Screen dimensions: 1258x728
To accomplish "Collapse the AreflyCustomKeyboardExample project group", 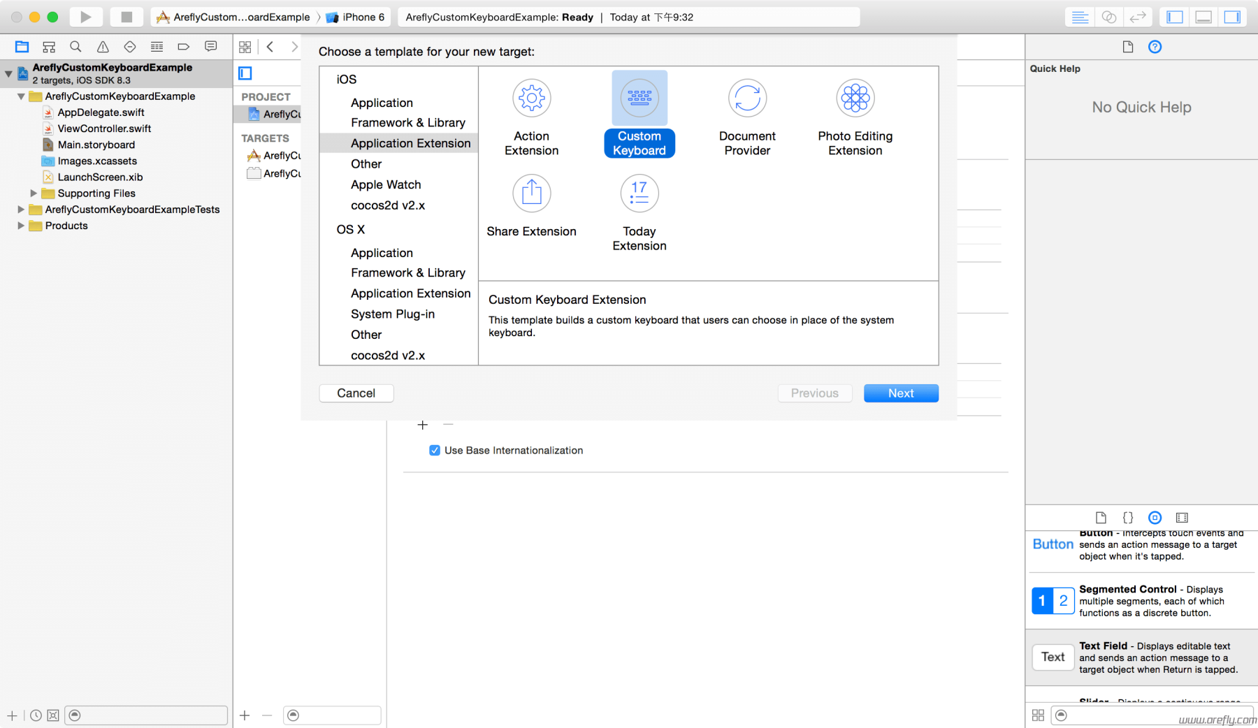I will (8, 73).
